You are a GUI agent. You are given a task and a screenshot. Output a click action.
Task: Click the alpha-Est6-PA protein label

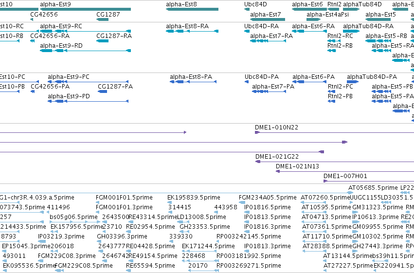pyautogui.click(x=313, y=77)
